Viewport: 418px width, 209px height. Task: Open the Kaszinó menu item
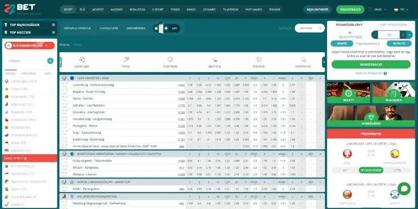(118, 9)
